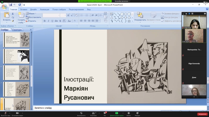This screenshot has height=117, width=209.
Task: Toggle bold text formatting
Action: pos(45,21)
